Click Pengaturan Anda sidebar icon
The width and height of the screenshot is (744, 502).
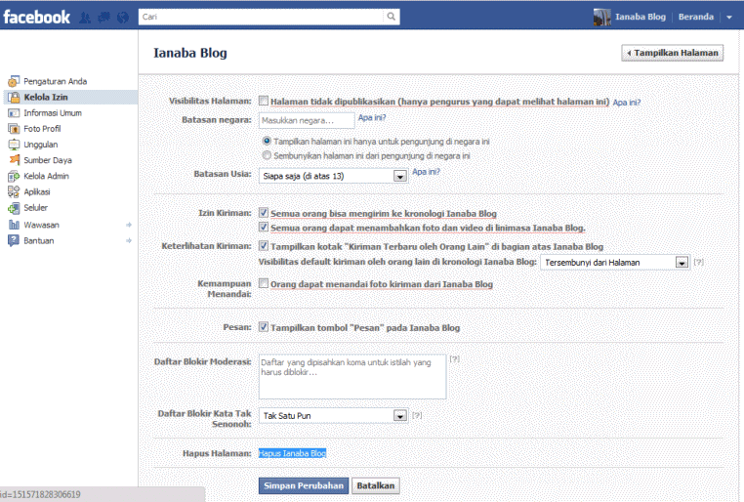(x=14, y=81)
